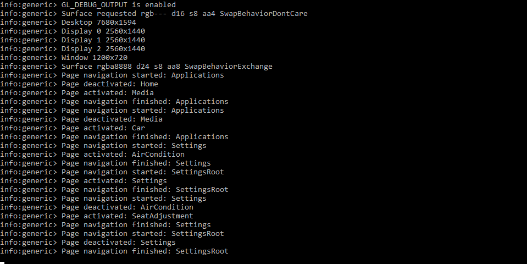Select the "Page deactivated: Media" log entry
This screenshot has height=264, width=527.
click(x=112, y=119)
